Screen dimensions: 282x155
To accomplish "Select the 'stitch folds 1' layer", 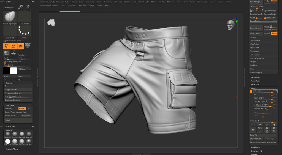I will tap(262, 98).
